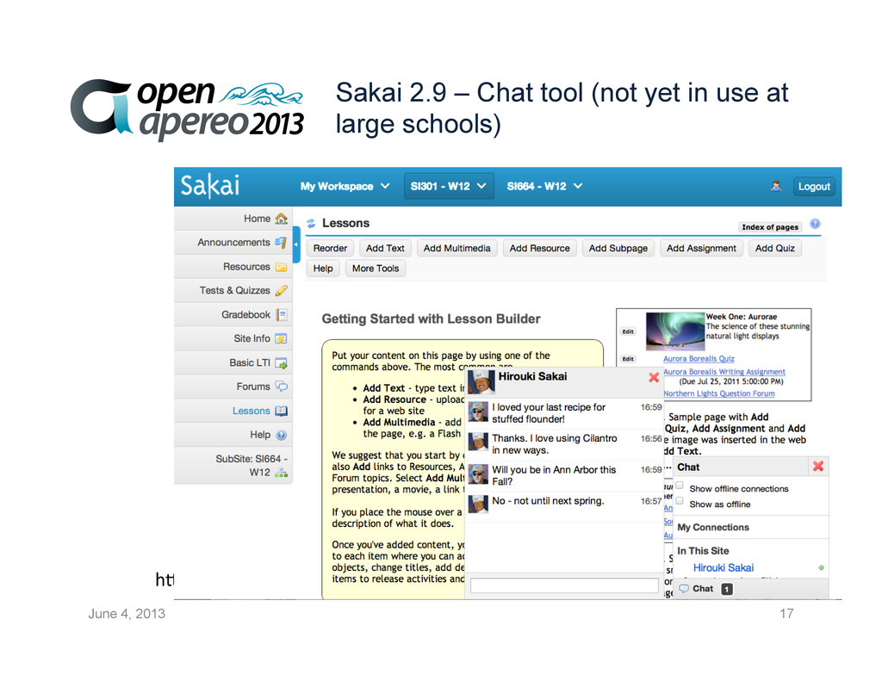Click the Help question mark icon in sidebar
882x681 pixels.
point(282,435)
